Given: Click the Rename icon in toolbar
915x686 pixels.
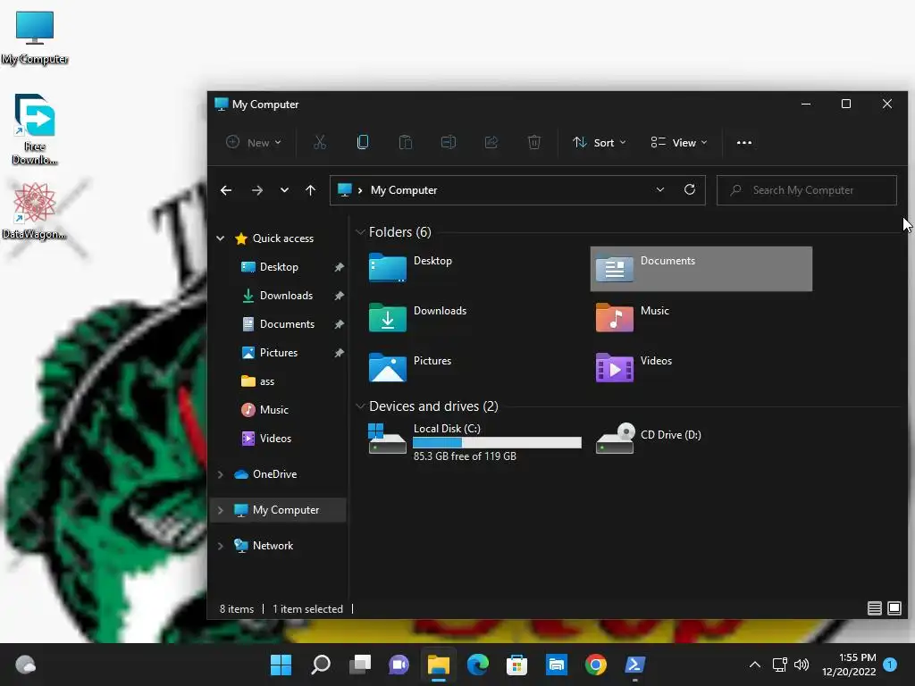Looking at the screenshot, I should point(449,142).
